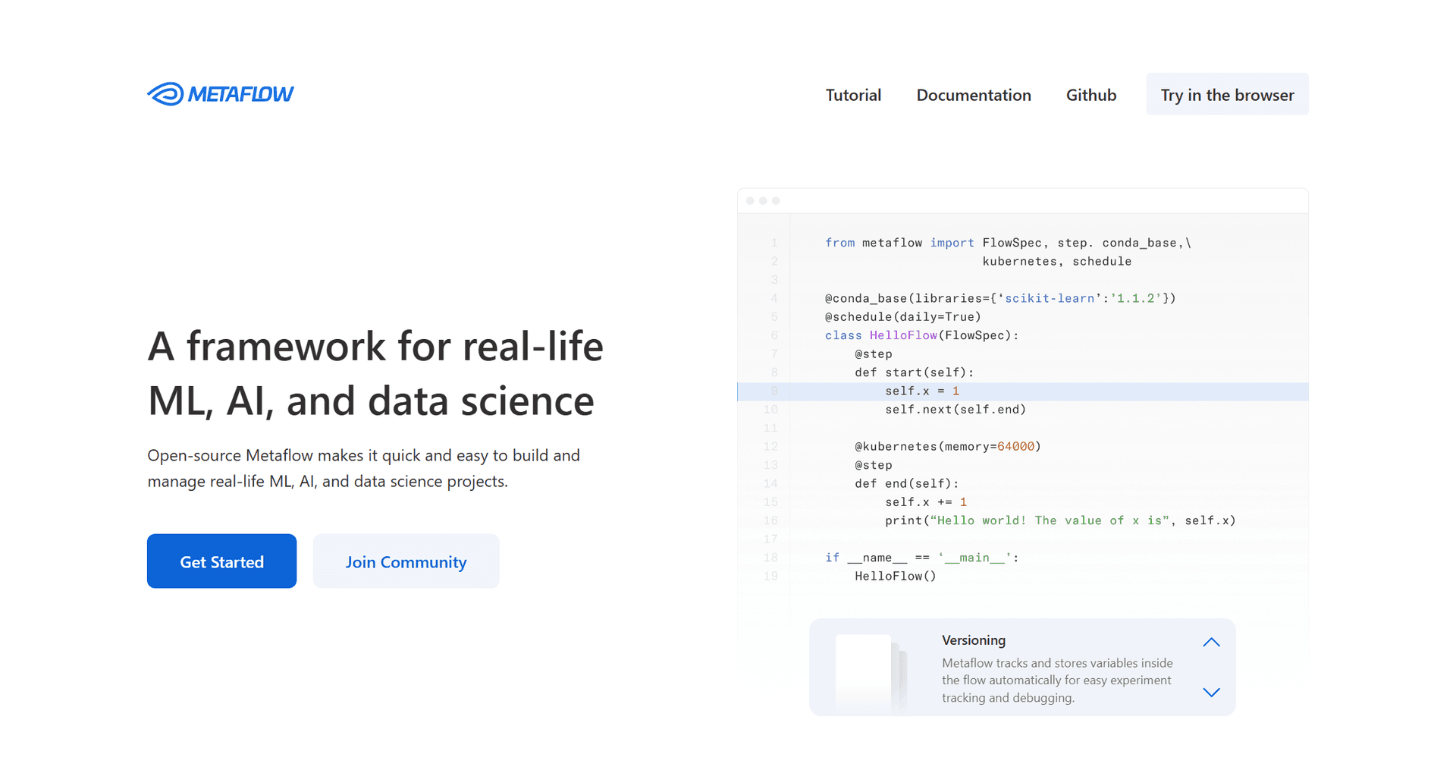Screen dimensions: 1456x770
Task: Click the middle dot in code window titlebar
Action: click(x=763, y=201)
